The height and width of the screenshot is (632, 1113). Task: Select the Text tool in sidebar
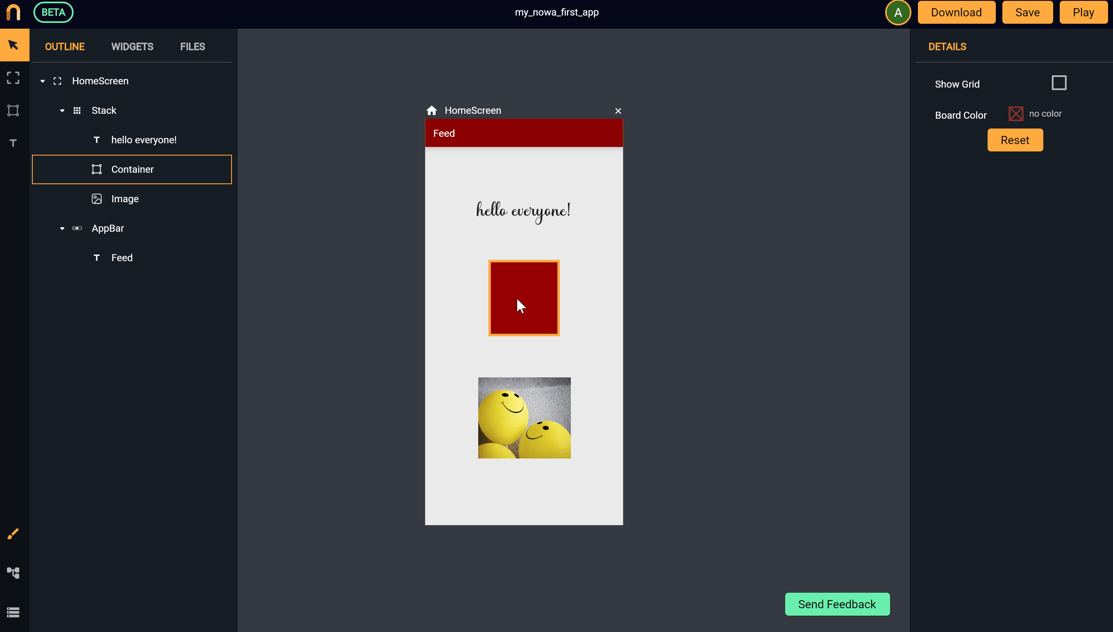[x=13, y=143]
